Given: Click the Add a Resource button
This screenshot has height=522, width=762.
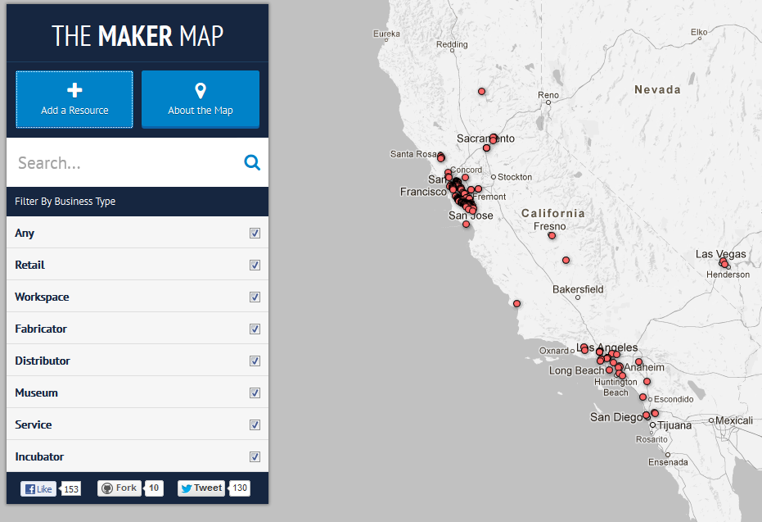Looking at the screenshot, I should point(74,99).
